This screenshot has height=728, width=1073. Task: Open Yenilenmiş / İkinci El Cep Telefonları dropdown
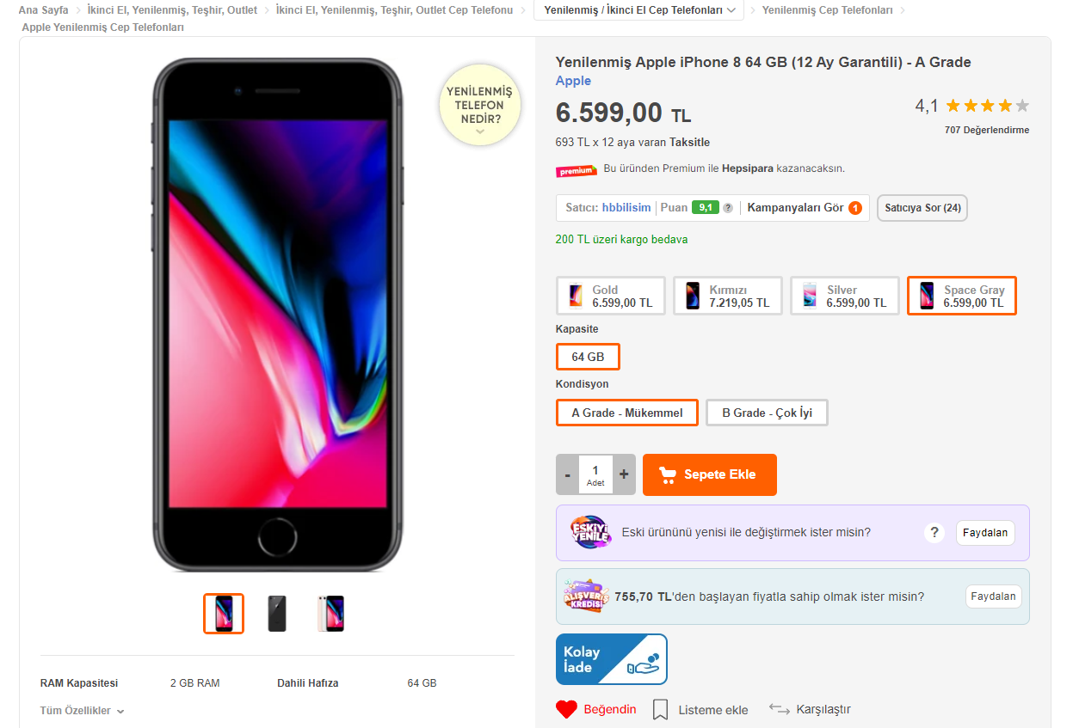pos(639,10)
